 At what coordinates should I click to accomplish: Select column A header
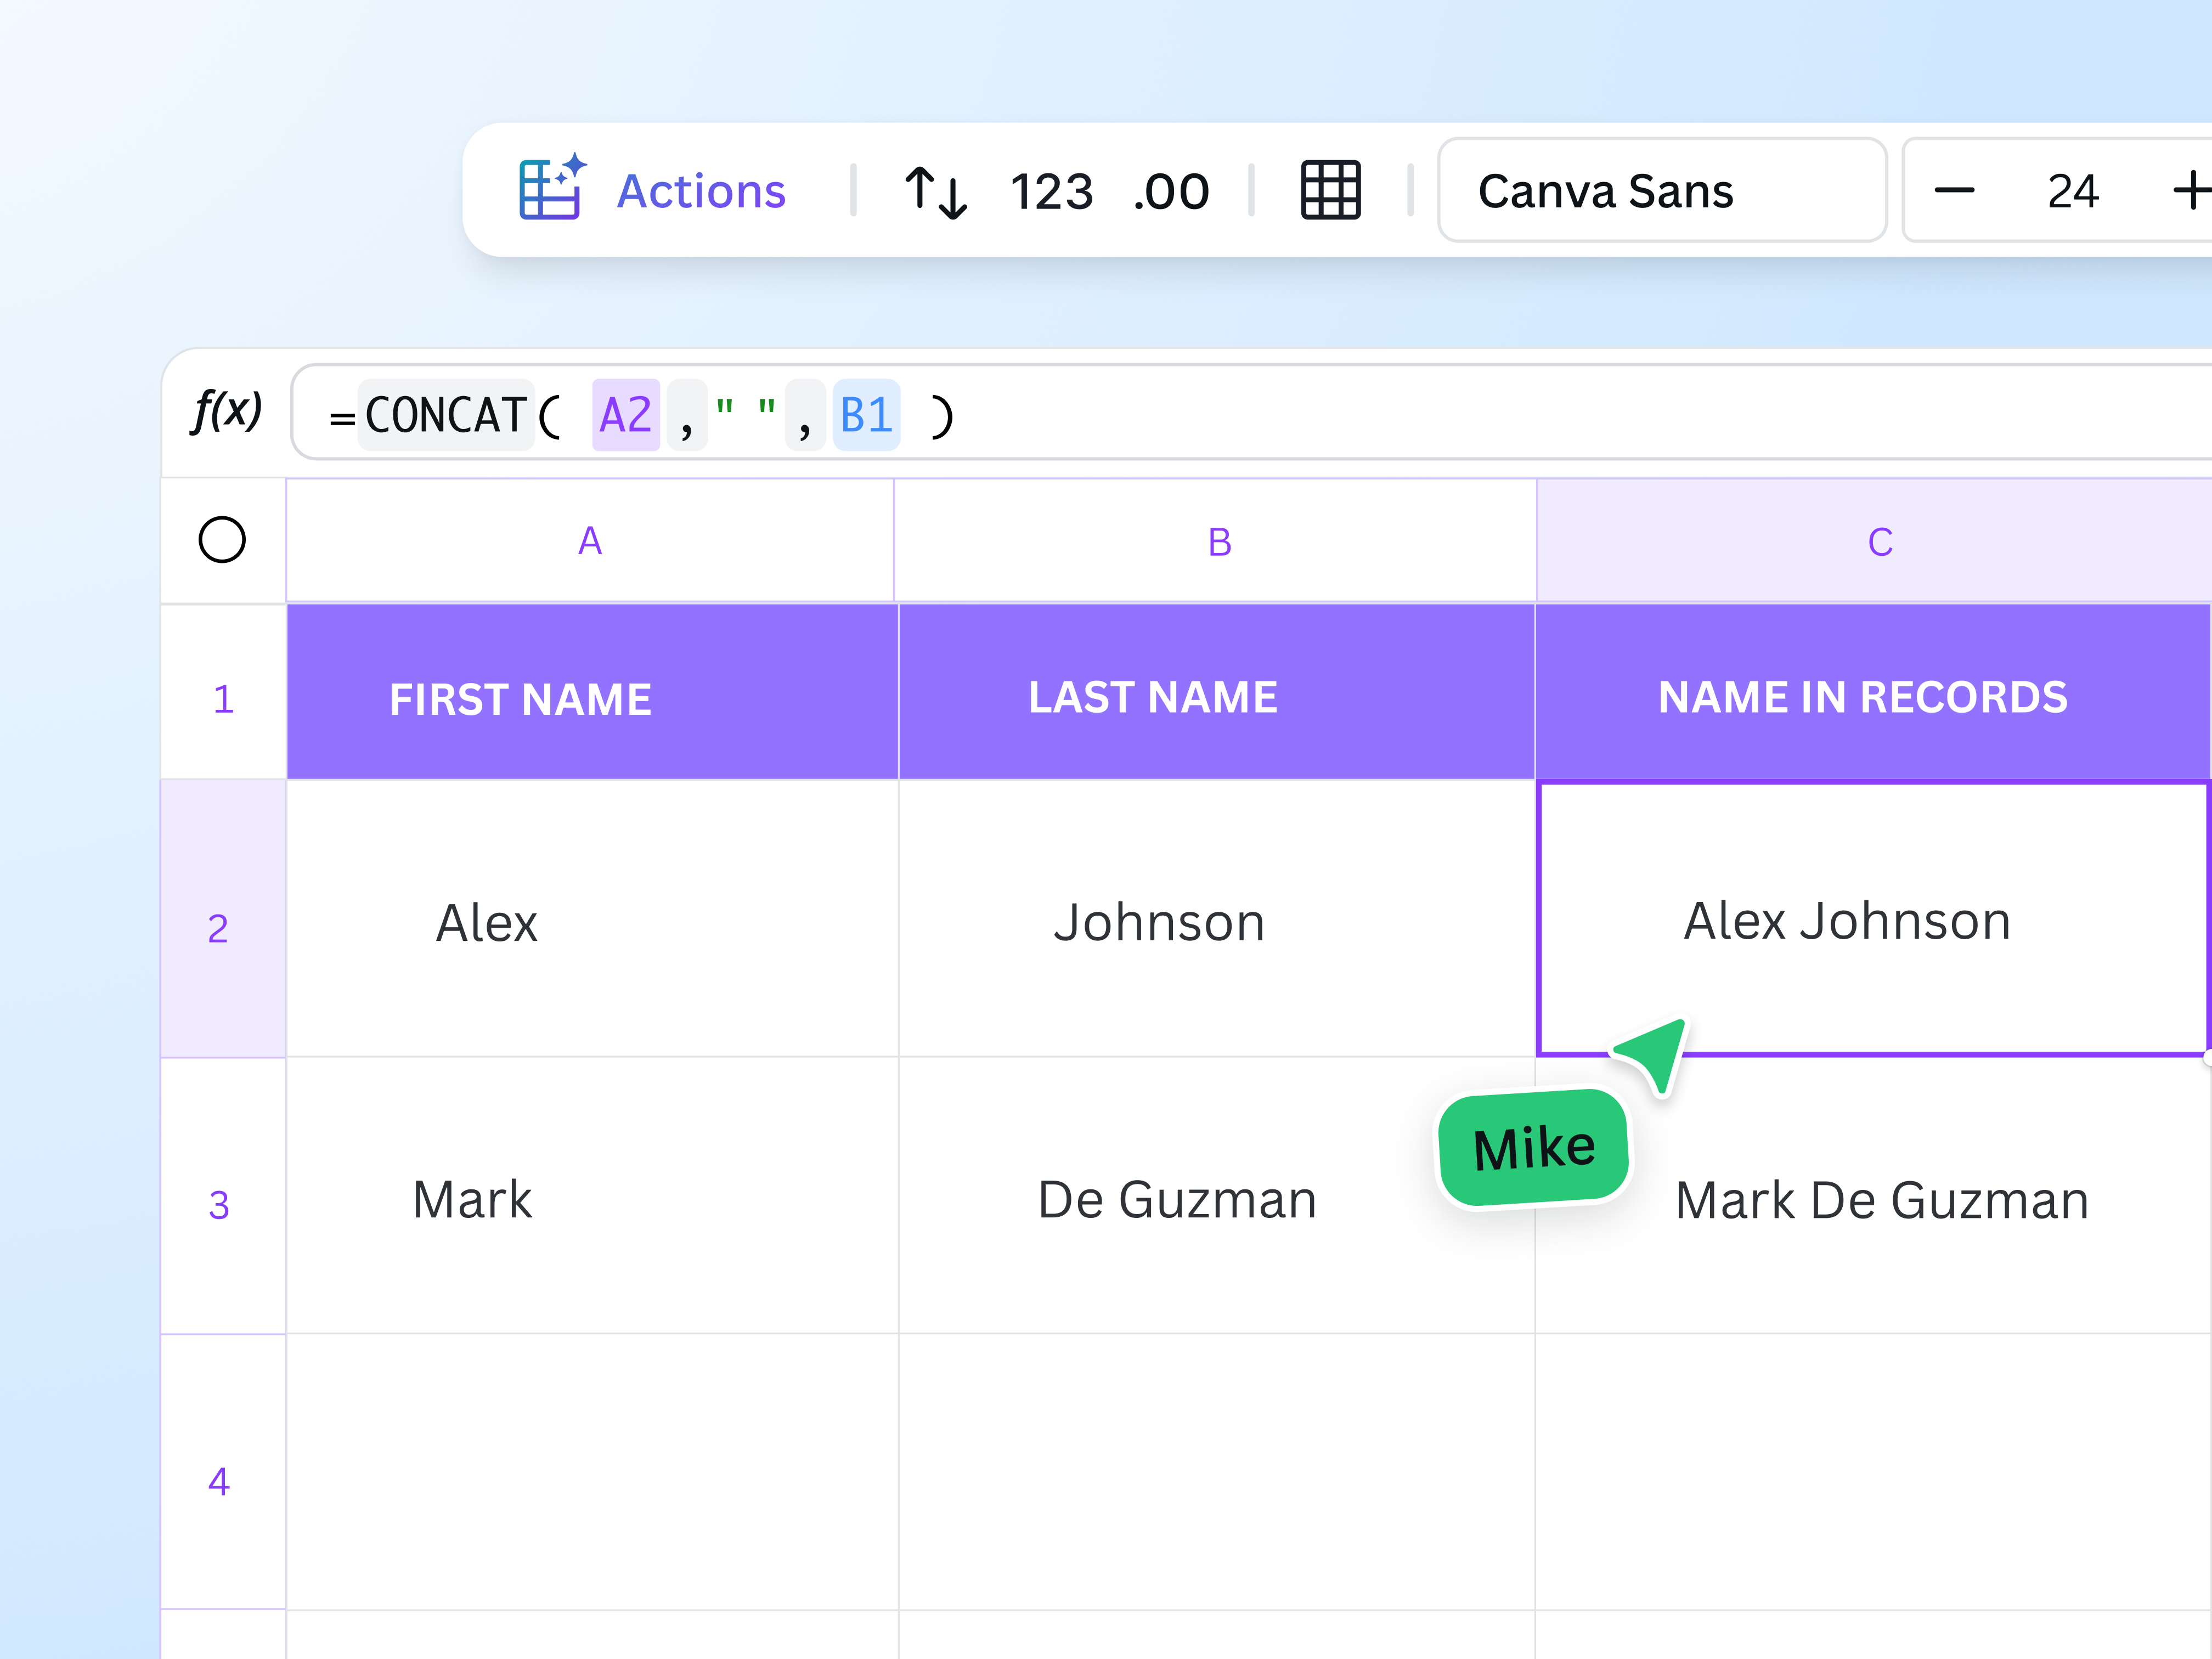click(x=590, y=541)
